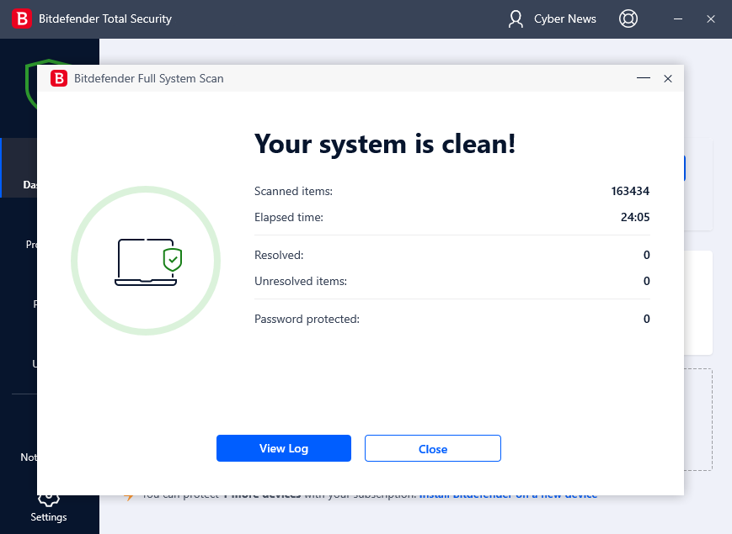Dismiss scan results with Close button
The height and width of the screenshot is (534, 732).
tap(433, 448)
